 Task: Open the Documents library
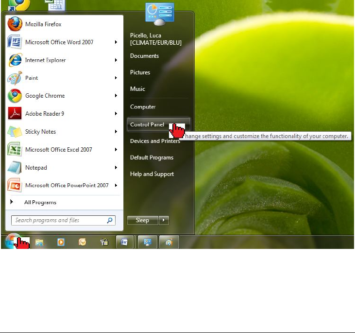[144, 56]
